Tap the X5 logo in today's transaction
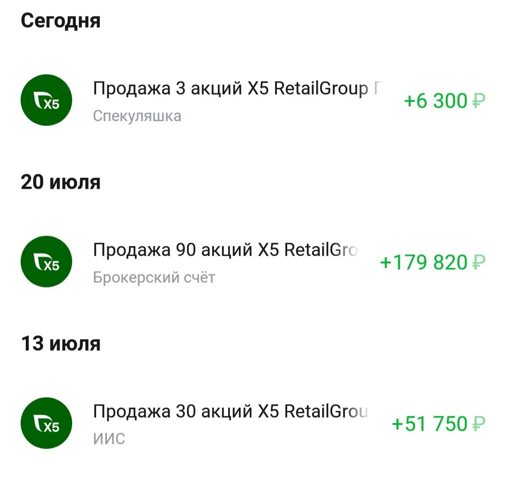The width and height of the screenshot is (506, 493). (46, 100)
